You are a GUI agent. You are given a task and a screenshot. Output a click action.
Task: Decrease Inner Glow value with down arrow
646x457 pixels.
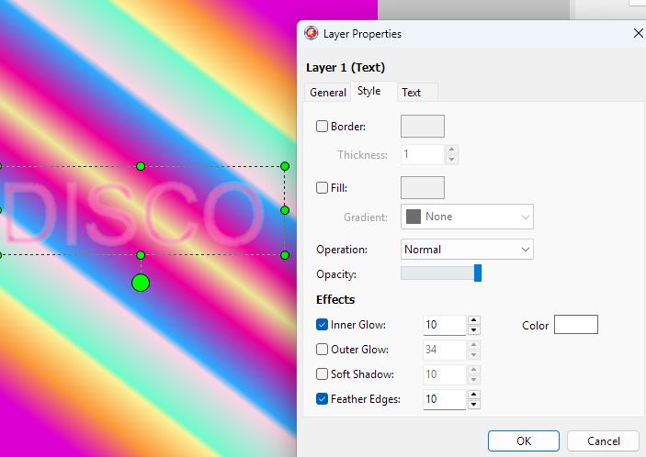click(474, 329)
